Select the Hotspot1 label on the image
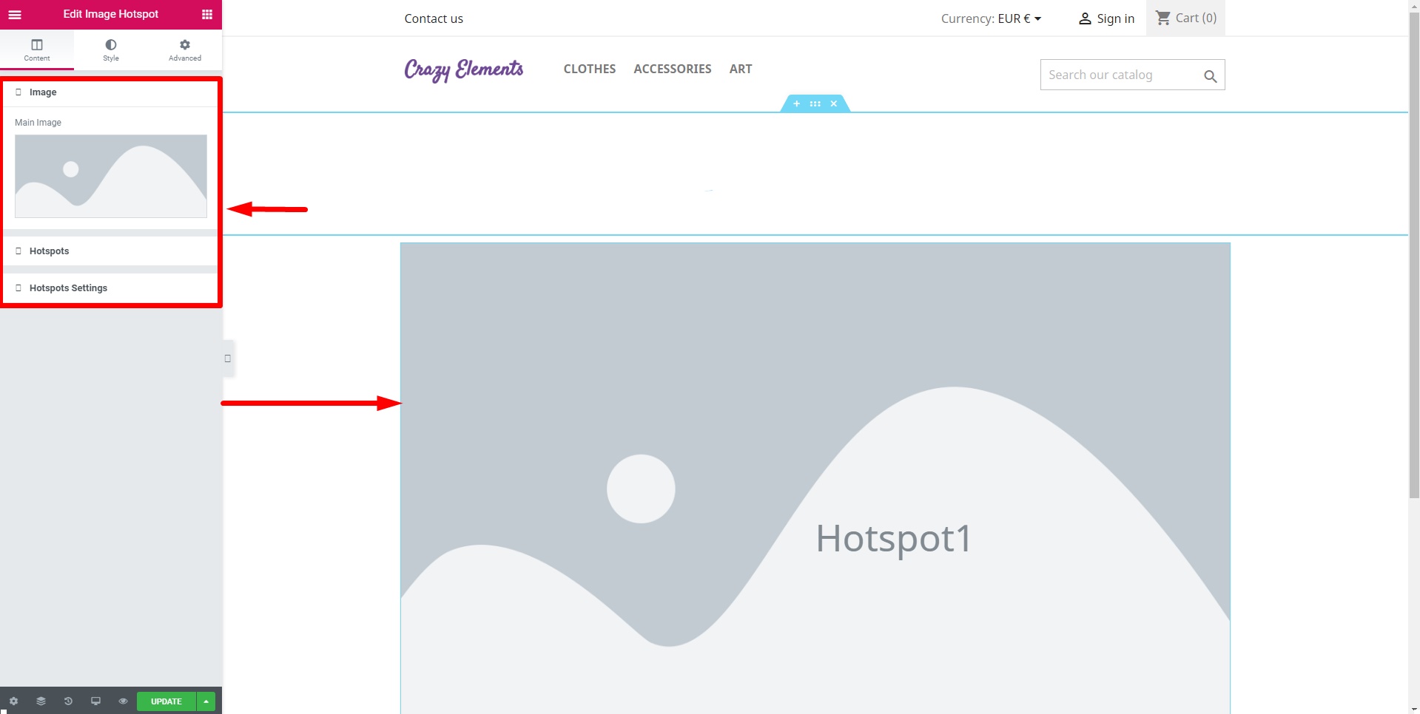This screenshot has height=714, width=1420. coord(893,538)
